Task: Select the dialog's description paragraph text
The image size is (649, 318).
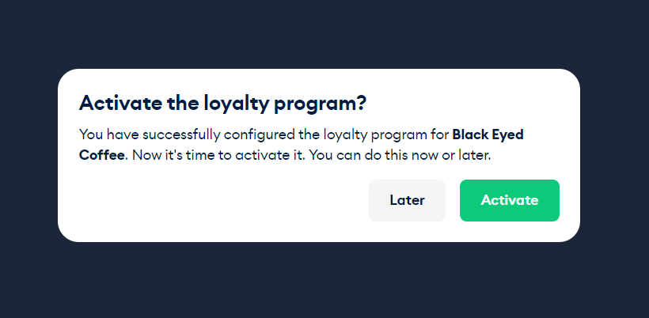Action: pos(302,145)
